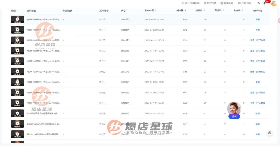Viewport: 280px width, 146px height.
Task: Click the date 2023-04-04 21:00:14
Action: click(154, 82)
